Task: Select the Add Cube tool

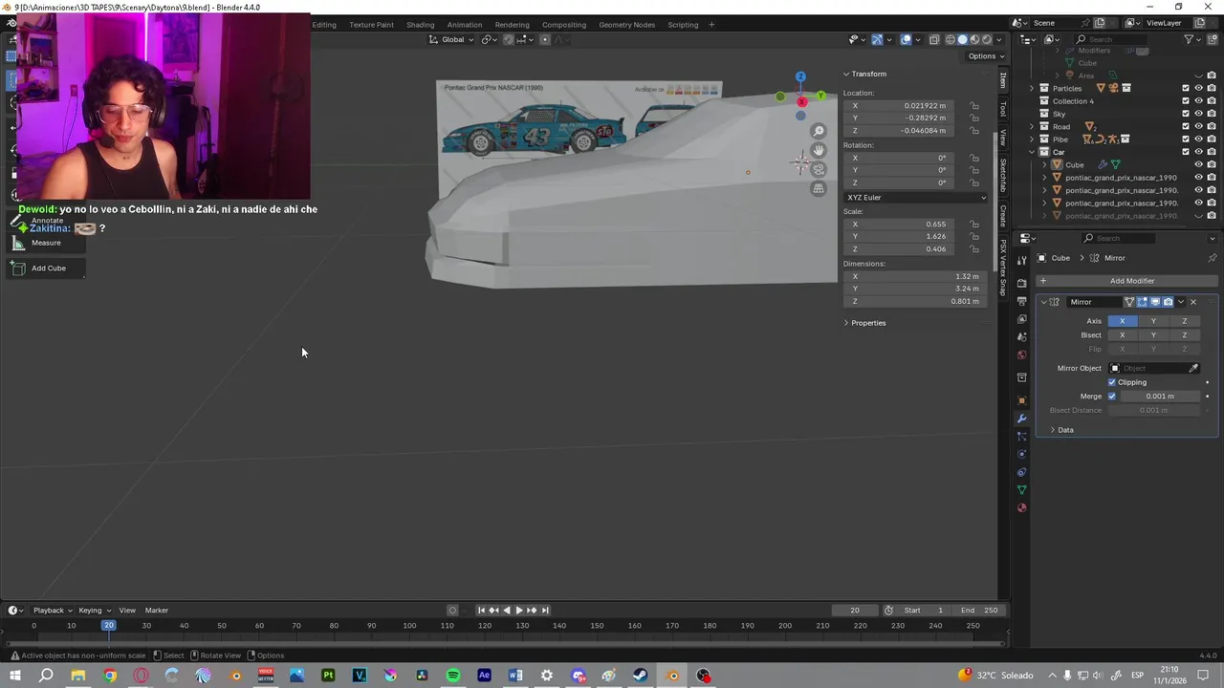Action: [x=46, y=269]
